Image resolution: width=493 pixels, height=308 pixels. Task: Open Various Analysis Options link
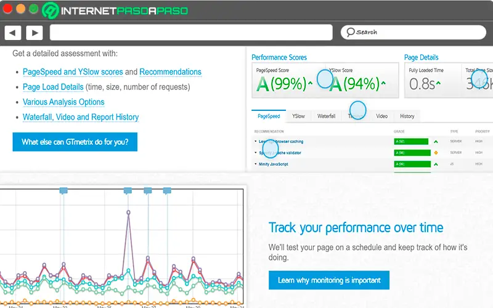point(63,102)
